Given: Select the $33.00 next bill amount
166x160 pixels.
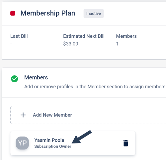Looking at the screenshot, I should click(71, 44).
